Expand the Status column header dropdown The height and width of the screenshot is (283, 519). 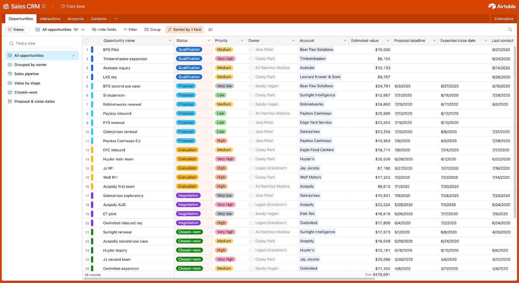(209, 40)
